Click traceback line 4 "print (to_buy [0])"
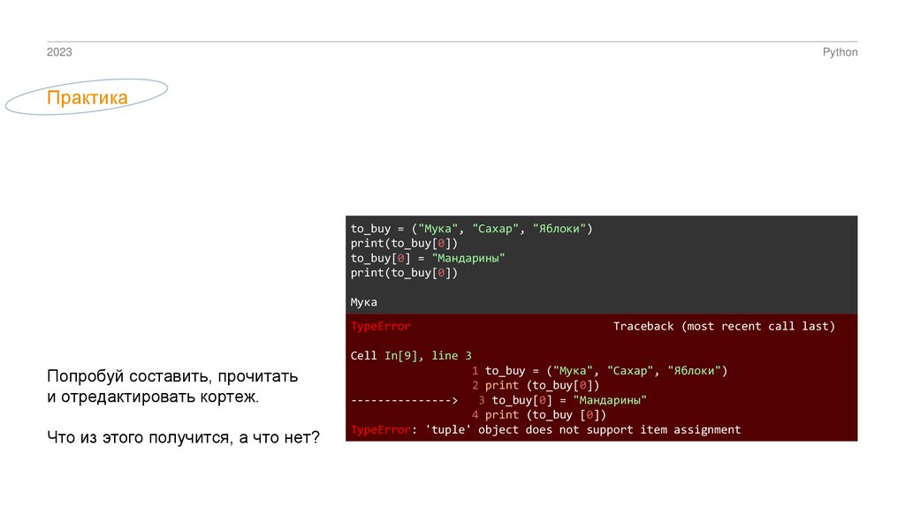This screenshot has width=905, height=507. (539, 415)
